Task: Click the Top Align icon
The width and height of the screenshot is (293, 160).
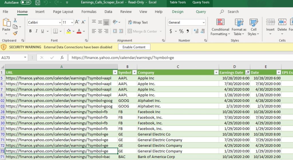Action: tap(94, 22)
